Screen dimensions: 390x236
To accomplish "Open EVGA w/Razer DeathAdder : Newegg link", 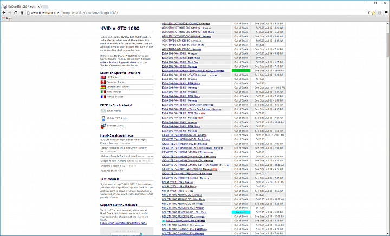I will pyautogui.click(x=192, y=109).
